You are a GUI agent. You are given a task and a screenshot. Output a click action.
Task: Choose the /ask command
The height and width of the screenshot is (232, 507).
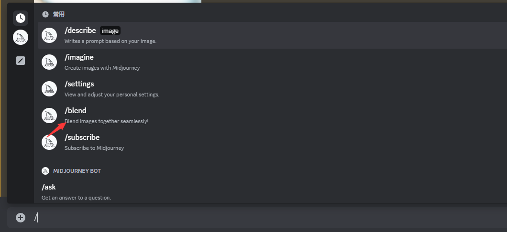click(x=49, y=187)
